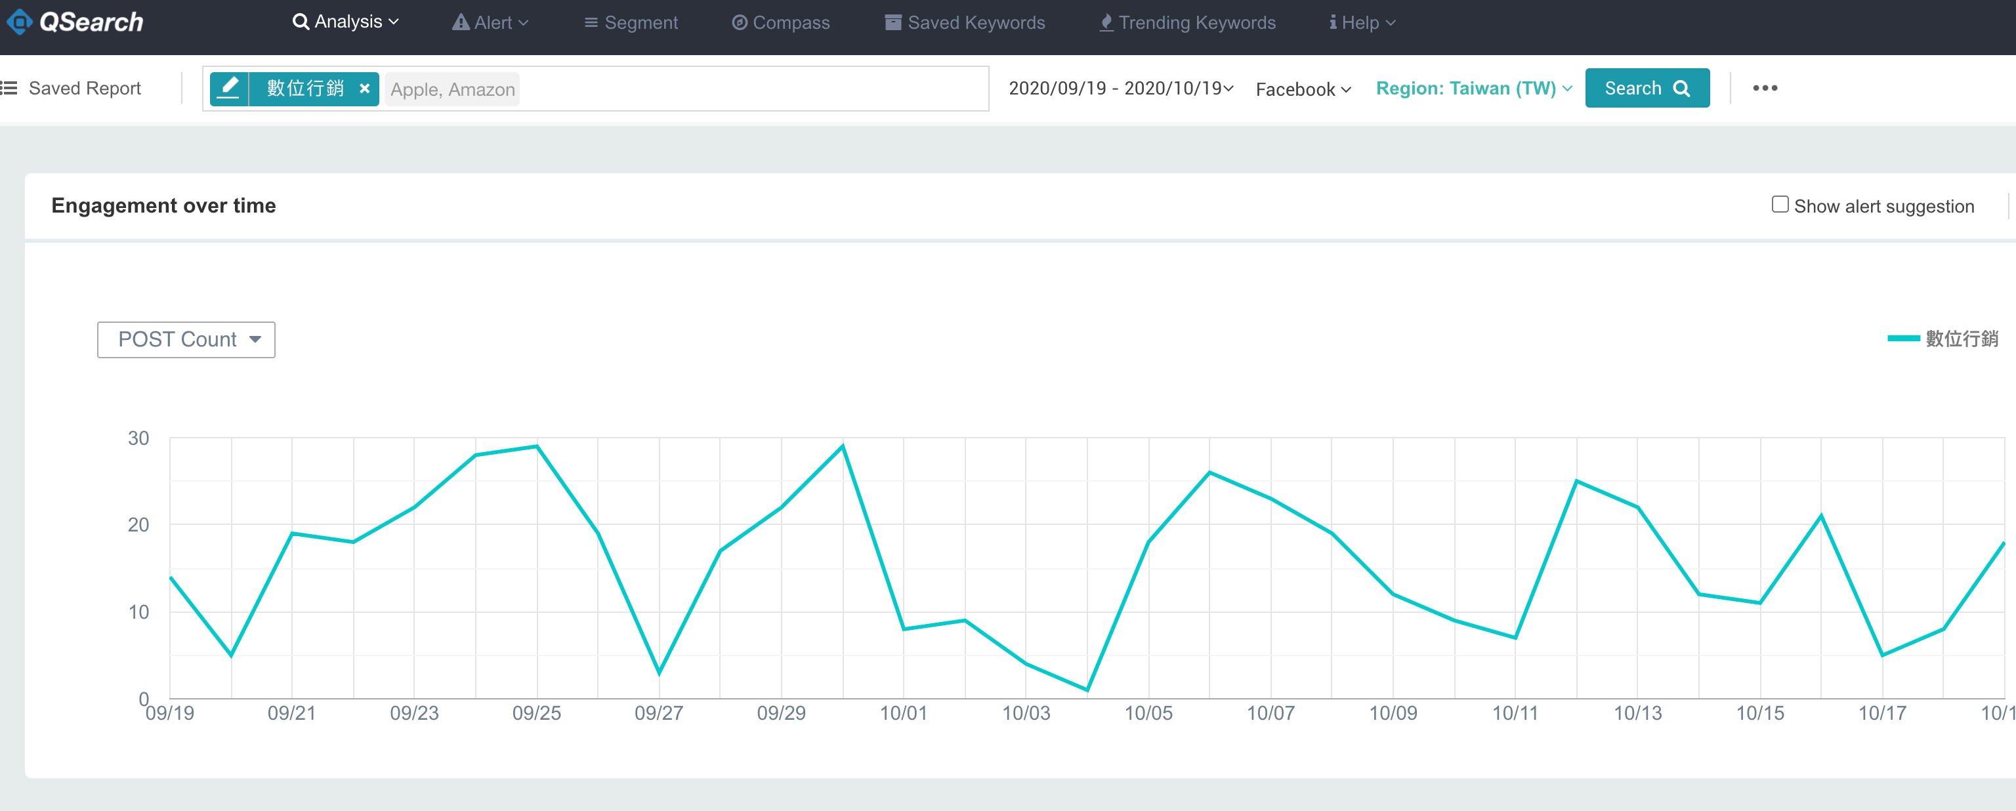The image size is (2016, 811).
Task: Click the Engagement over time heading
Action: tap(163, 205)
